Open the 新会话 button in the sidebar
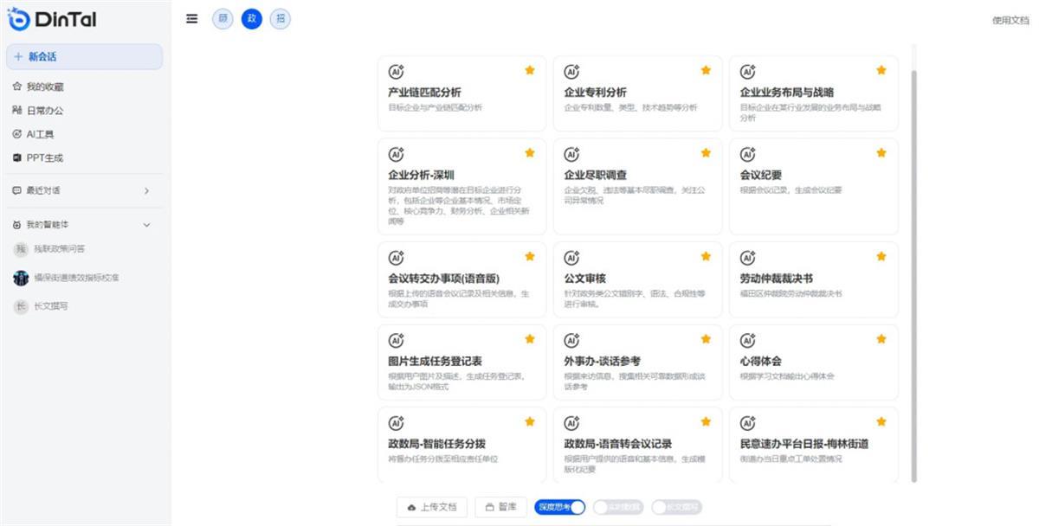Image resolution: width=1039 pixels, height=526 pixels. (83, 55)
